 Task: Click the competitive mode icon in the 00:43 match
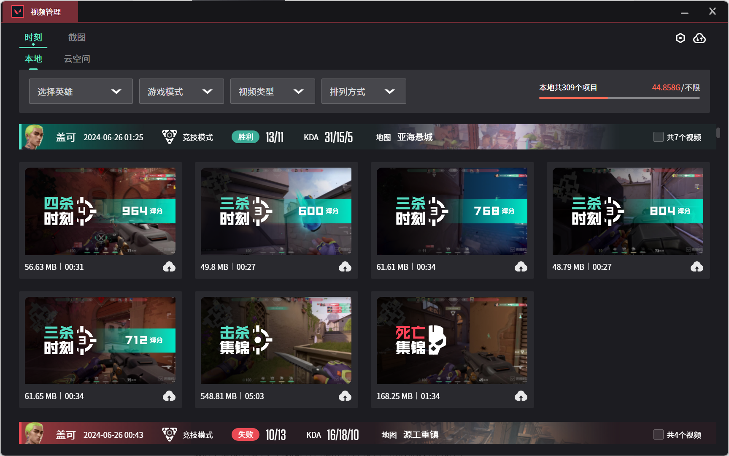tap(170, 434)
